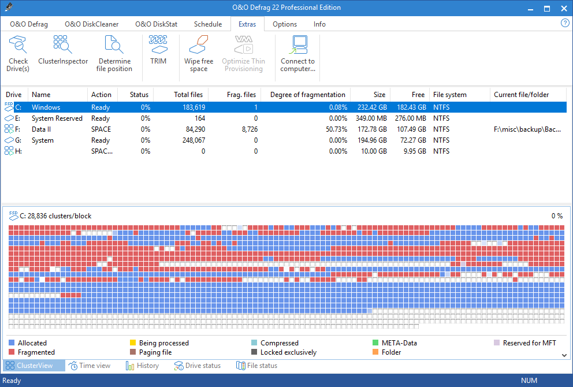Sort by Status column header

click(x=136, y=95)
